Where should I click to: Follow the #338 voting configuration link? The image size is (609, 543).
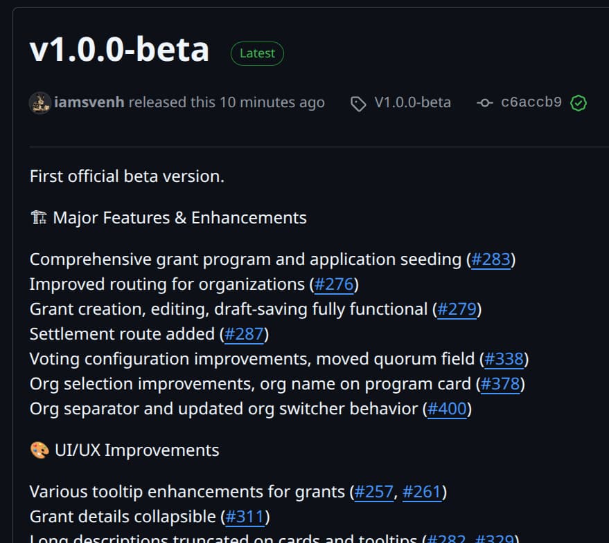pos(504,359)
